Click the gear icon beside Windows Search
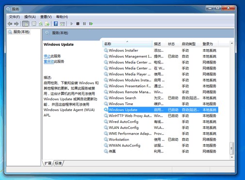The width and height of the screenshot is (245, 180). [x=106, y=98]
